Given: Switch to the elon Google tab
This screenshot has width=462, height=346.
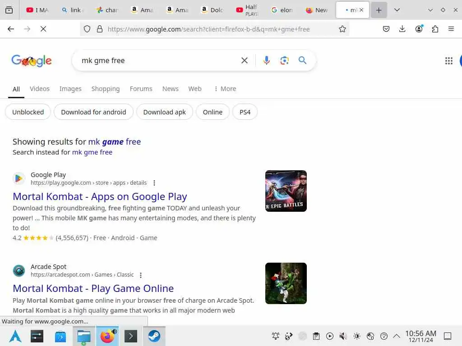Looking at the screenshot, I should 282,10.
